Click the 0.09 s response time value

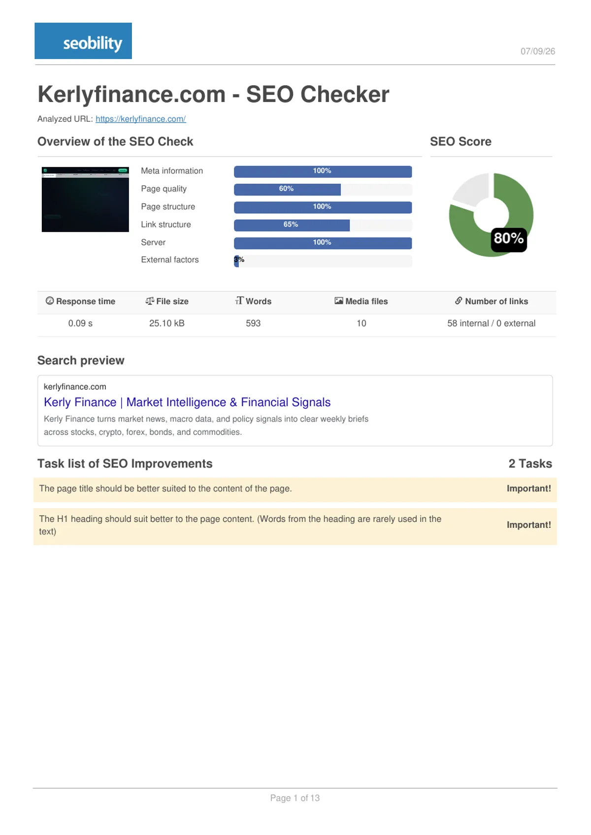(80, 323)
